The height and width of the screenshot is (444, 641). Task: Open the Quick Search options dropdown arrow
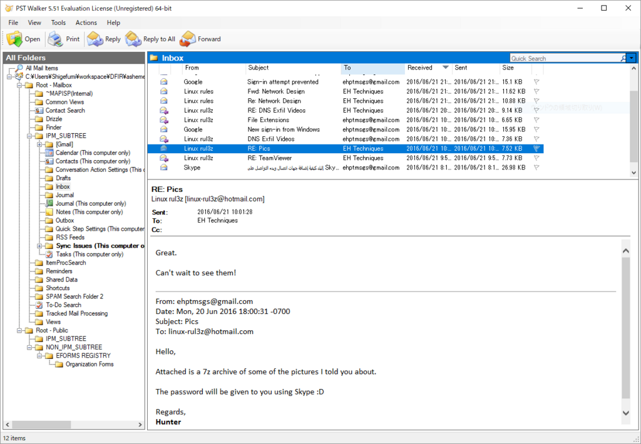click(x=632, y=58)
